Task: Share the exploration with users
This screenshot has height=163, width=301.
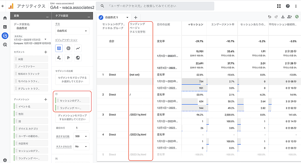Action: click(290, 17)
